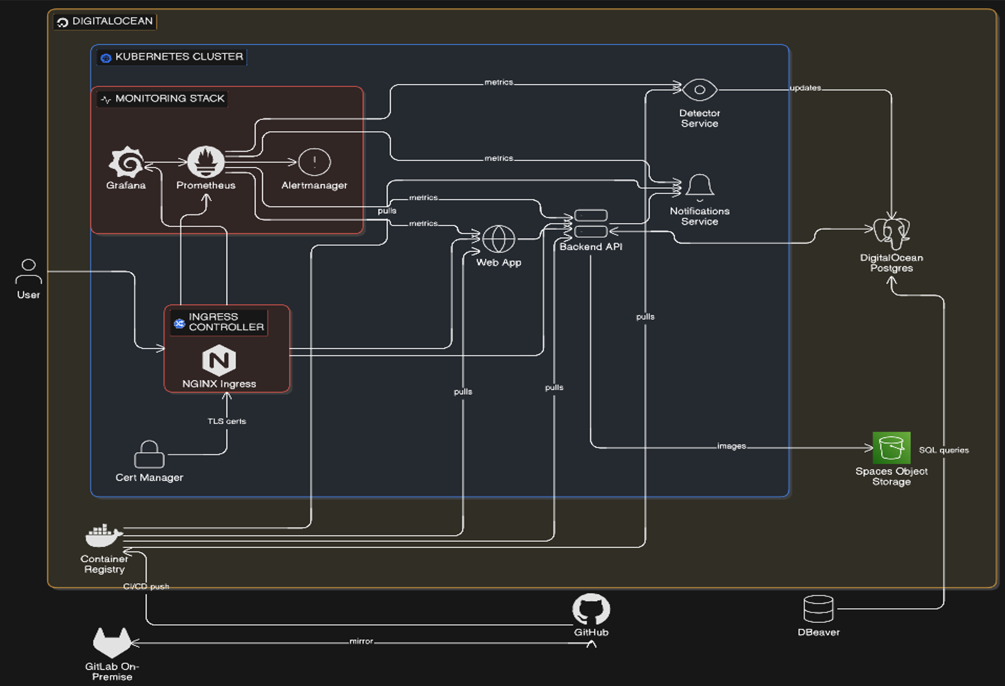Click the Postgres elephant icon

tap(892, 233)
